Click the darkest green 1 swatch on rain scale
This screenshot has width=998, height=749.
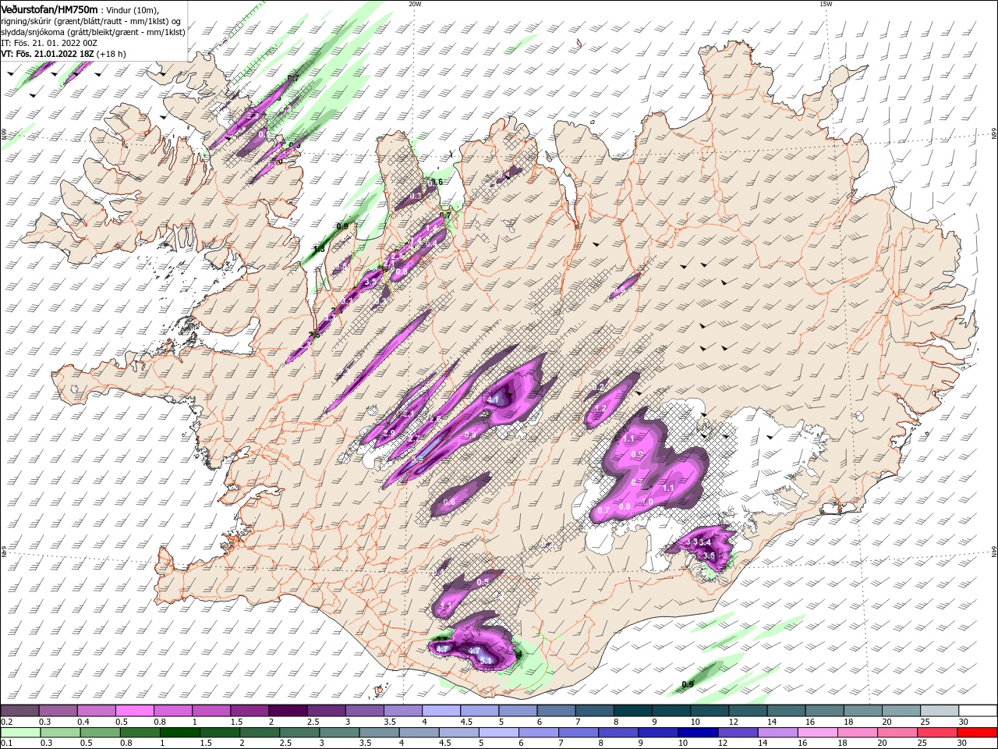(x=180, y=733)
